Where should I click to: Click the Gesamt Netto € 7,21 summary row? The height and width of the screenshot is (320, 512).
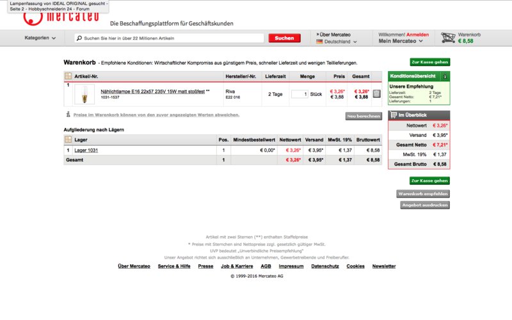point(419,145)
